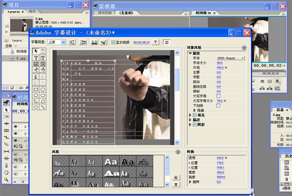Select the path type tool

click(x=36, y=70)
